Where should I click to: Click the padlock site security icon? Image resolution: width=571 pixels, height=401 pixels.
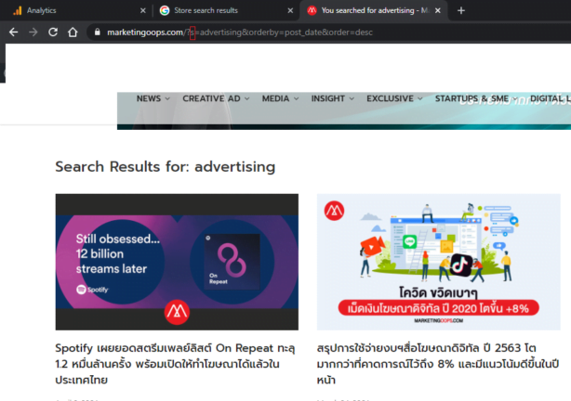click(98, 32)
